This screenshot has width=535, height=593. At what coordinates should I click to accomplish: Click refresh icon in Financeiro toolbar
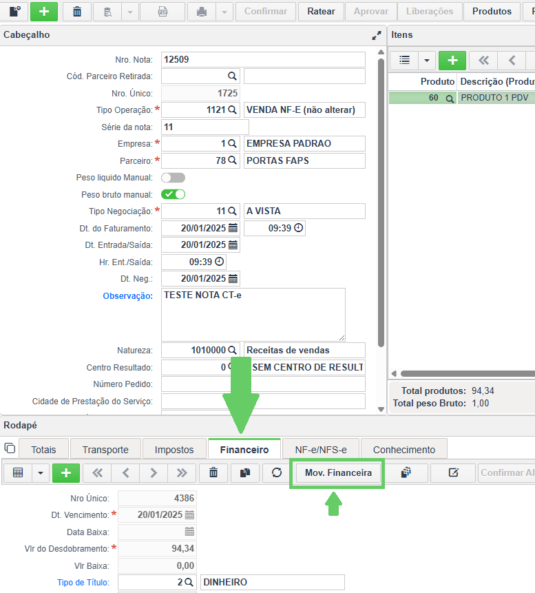click(x=276, y=472)
